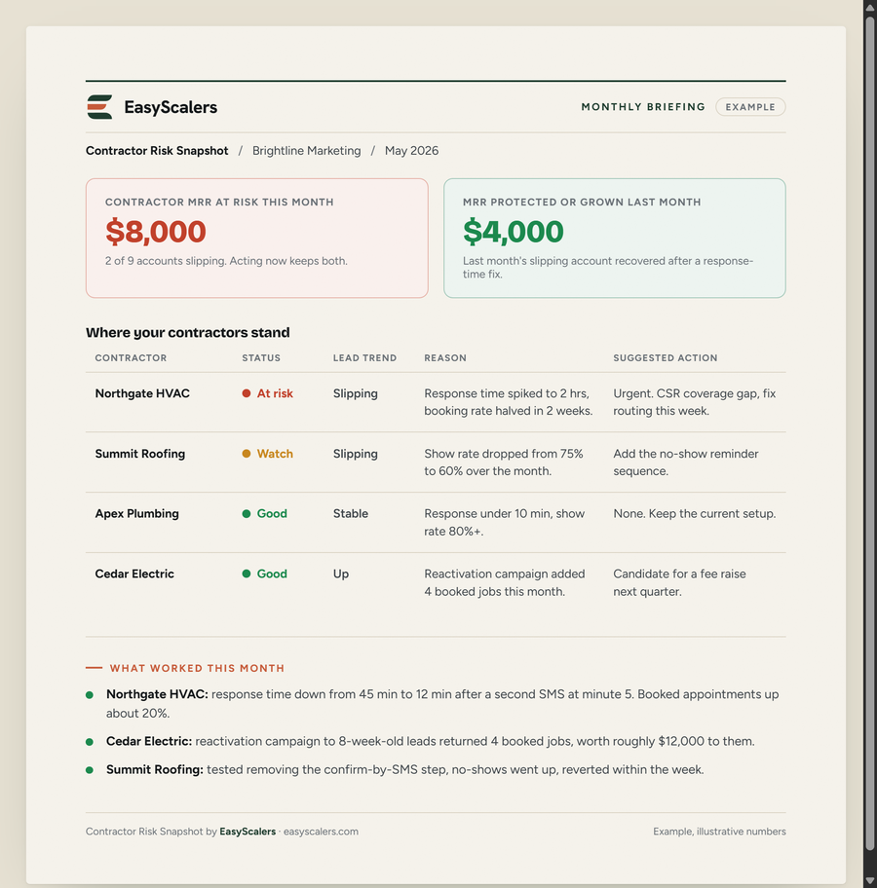The height and width of the screenshot is (888, 877).
Task: Click the MRR PROTECTED OR GROWN LAST MONTH heading
Action: [582, 203]
